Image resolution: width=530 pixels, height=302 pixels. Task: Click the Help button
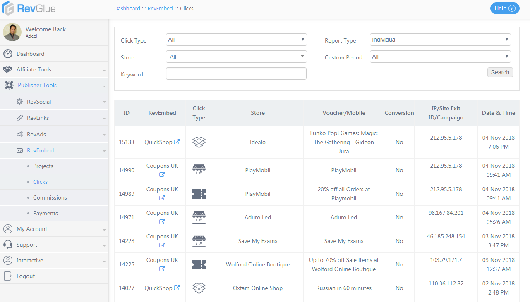click(505, 8)
